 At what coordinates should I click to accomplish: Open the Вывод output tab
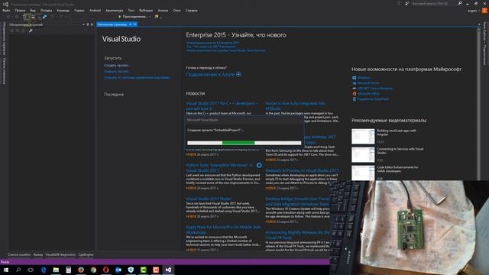click(38, 254)
